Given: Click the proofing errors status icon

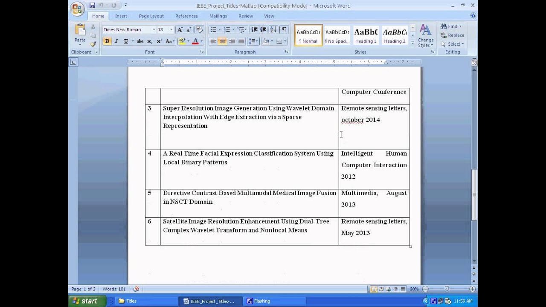Looking at the screenshot, I should pos(136,289).
